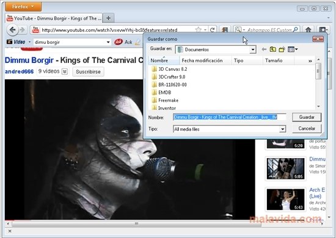This screenshot has height=238, width=336.
Task: Click the Suscribirse button
Action: pos(88,71)
